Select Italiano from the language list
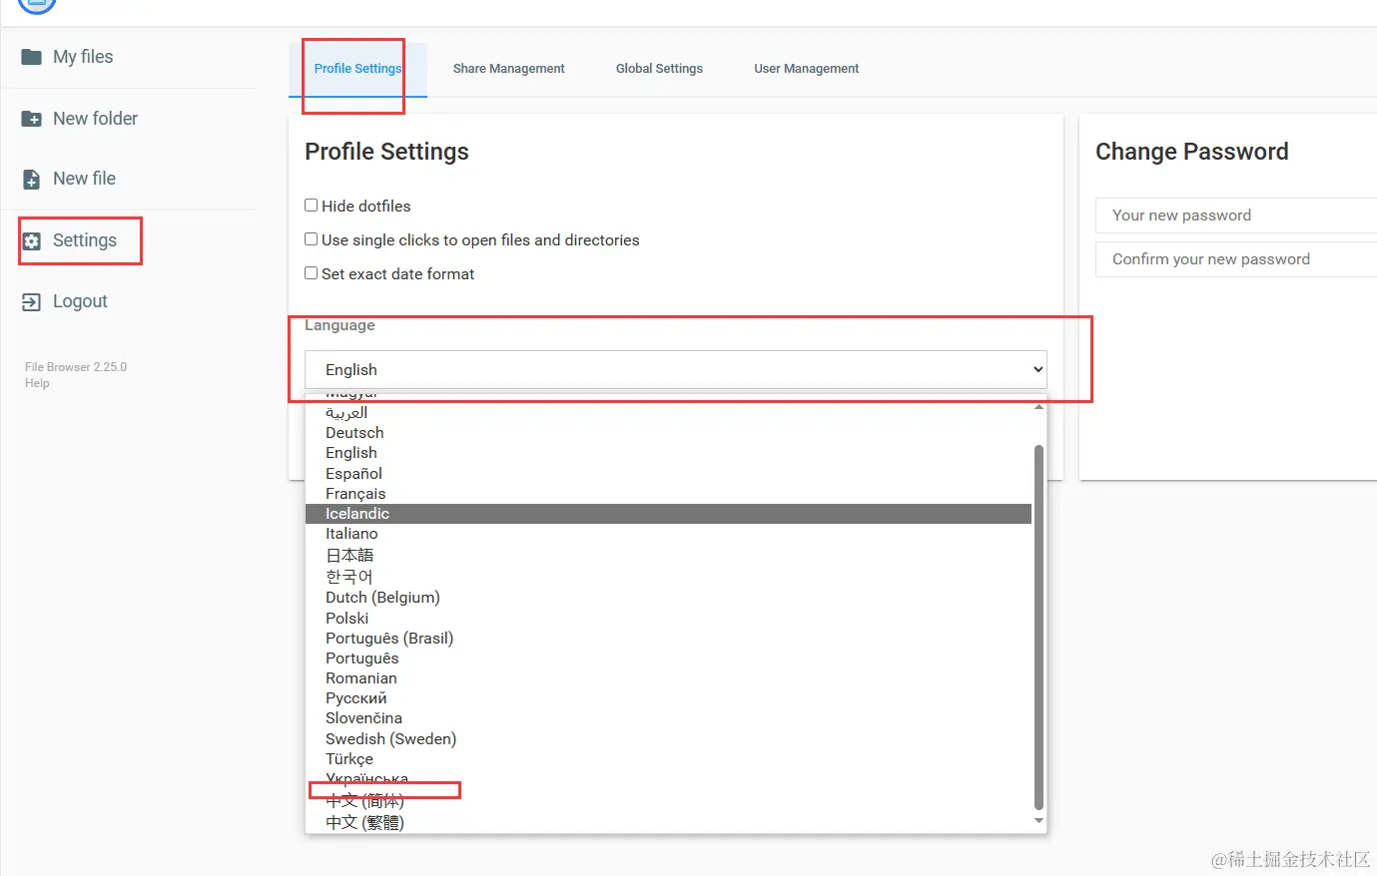This screenshot has width=1377, height=876. click(x=668, y=534)
